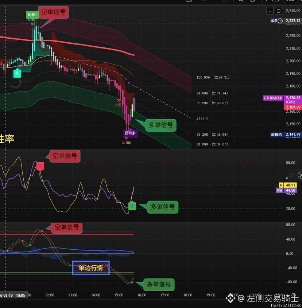Click the 19:00 time axis label
This screenshot has width=302, height=308.
[210, 295]
